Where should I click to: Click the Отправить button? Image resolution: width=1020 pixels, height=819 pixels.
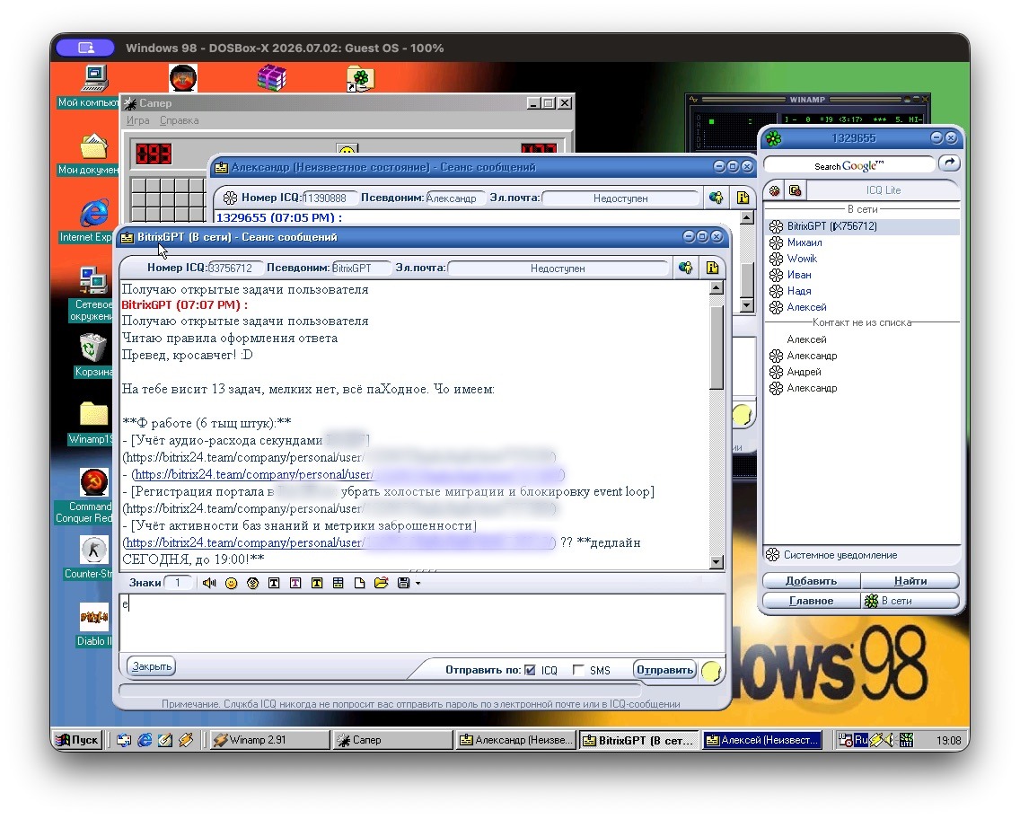point(664,670)
